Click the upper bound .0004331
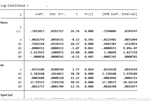The image size is (151, 101). pos(130,78)
